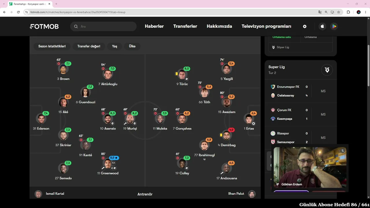The height and width of the screenshot is (208, 370).
Task: Open Guendouzi's player photo
Action: click(x=86, y=92)
